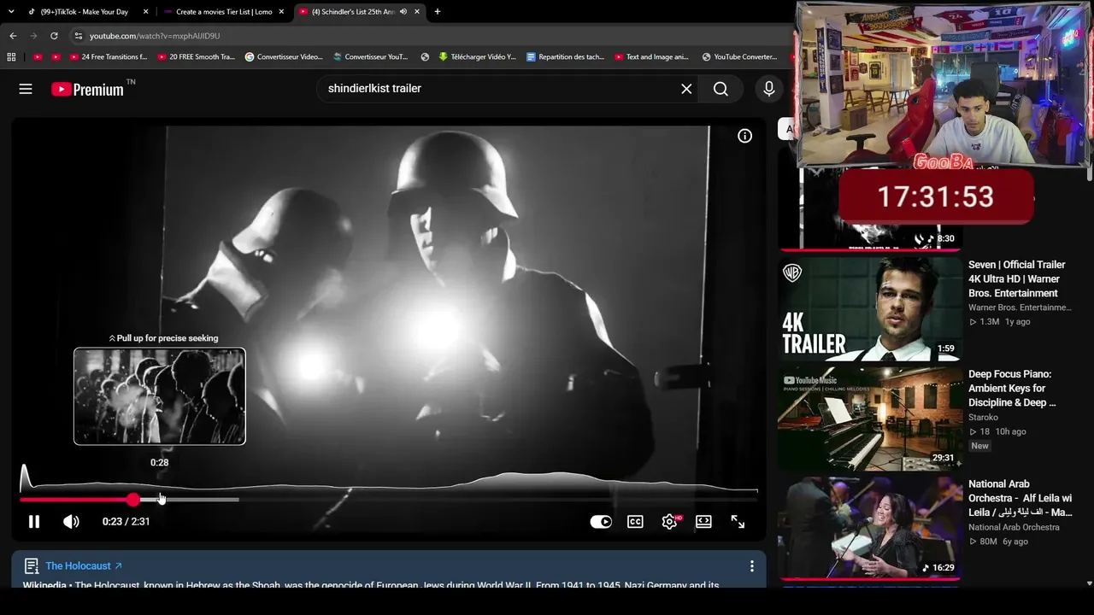Open the 'Text and Image ani...' bookmark
This screenshot has width=1094, height=615.
[651, 57]
